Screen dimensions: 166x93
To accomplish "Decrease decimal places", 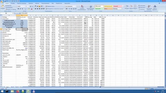I will pyautogui.click(x=75, y=9).
